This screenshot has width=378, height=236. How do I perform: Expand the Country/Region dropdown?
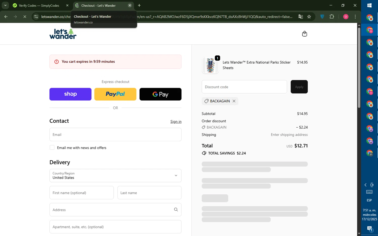[x=115, y=175]
